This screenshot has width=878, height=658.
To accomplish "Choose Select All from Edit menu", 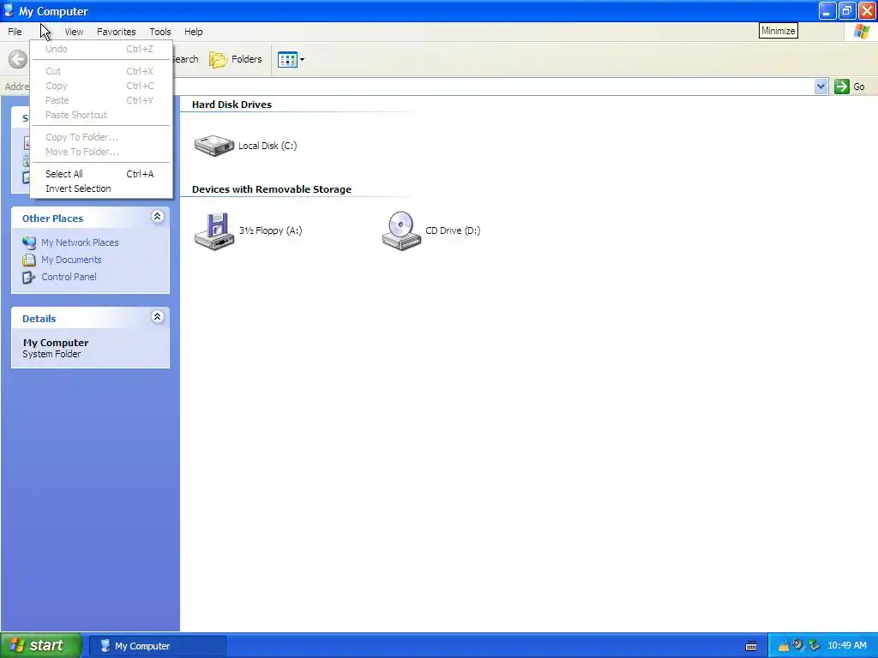I will (101, 174).
